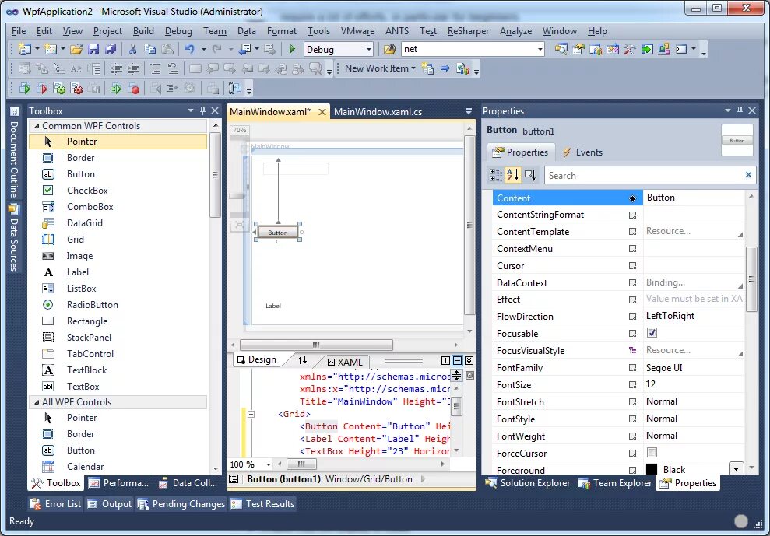Click the Paste toolbar icon
This screenshot has width=770, height=536.
[167, 49]
